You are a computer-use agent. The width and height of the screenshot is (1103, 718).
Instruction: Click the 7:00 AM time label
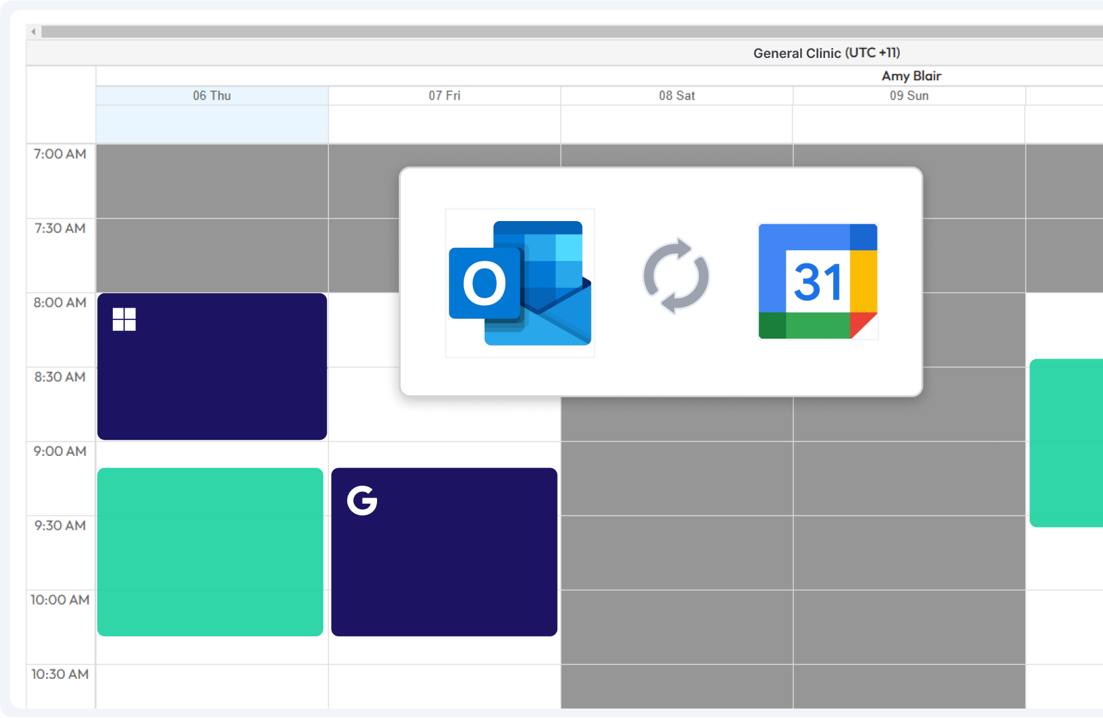point(60,154)
